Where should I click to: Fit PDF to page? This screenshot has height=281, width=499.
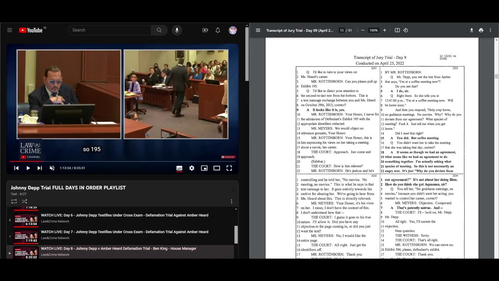coord(397,30)
